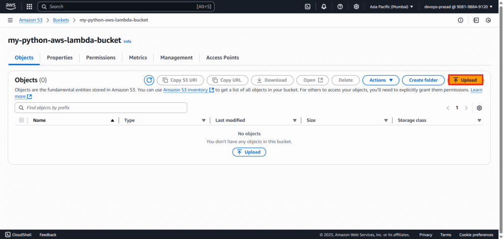Image resolution: width=503 pixels, height=239 pixels.
Task: Open the devops-prasad account menu
Action: (x=458, y=6)
